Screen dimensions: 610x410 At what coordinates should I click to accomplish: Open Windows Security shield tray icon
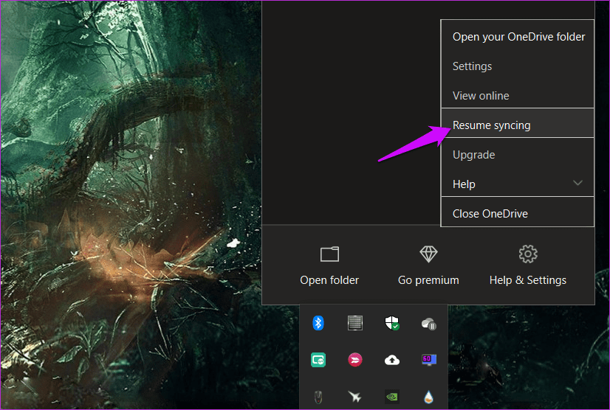[x=391, y=323]
